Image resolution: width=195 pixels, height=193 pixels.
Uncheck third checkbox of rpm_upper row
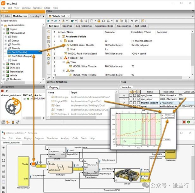click(138, 99)
